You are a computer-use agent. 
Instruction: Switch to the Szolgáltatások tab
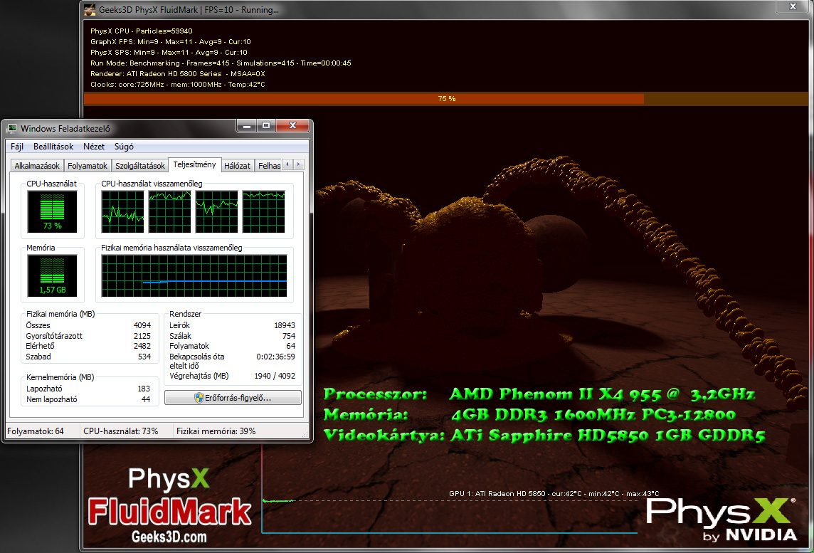point(139,166)
